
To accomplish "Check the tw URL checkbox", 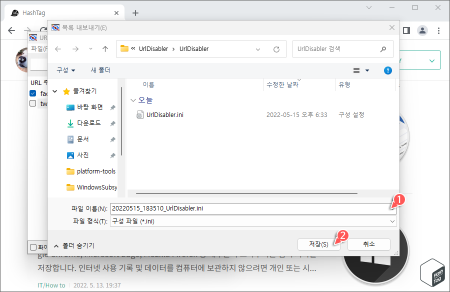I will tap(33, 103).
